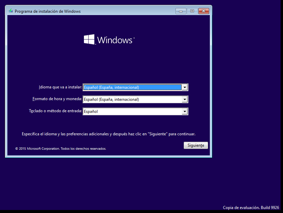Screen dimensions: 283x213
Task: Select the highlighted Español (España, internacional) entry
Action: click(131, 87)
